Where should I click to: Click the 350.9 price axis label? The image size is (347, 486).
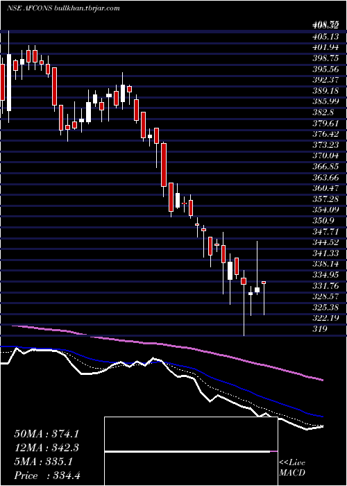323,221
